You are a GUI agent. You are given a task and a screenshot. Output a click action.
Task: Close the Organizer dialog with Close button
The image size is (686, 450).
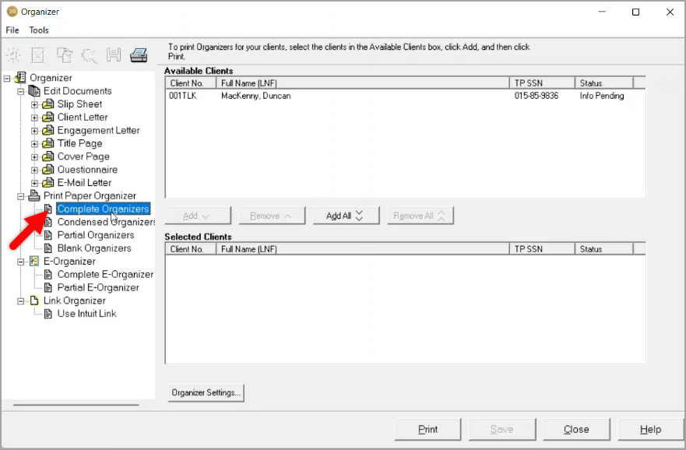pos(577,430)
